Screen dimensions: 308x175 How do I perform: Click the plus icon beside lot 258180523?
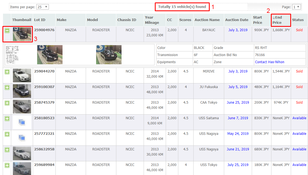7,119
